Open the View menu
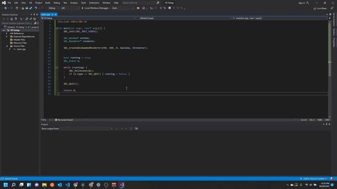The image size is (337, 189). 23,3
